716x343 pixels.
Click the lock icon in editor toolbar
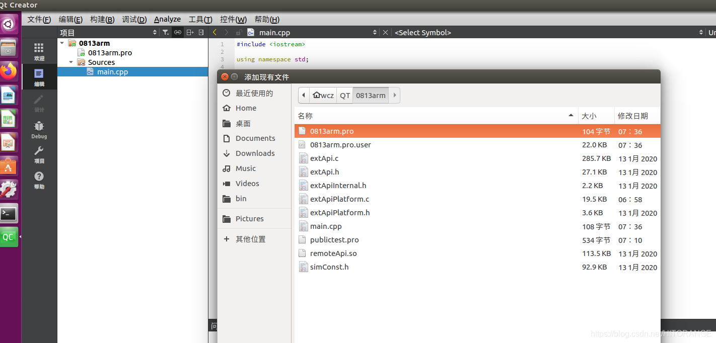pos(239,32)
